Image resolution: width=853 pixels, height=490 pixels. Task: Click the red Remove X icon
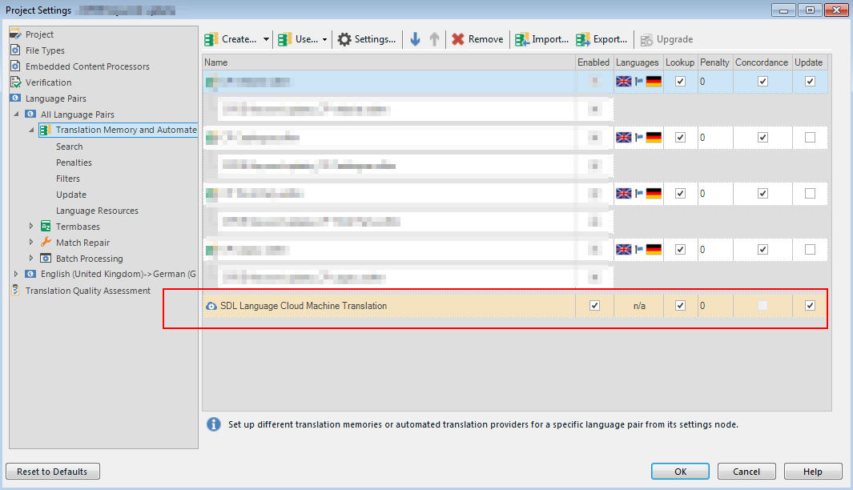[x=458, y=39]
